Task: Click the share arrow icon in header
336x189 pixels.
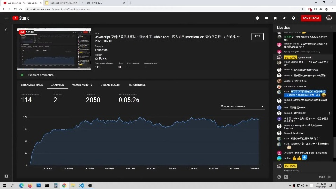Action: [x=284, y=18]
